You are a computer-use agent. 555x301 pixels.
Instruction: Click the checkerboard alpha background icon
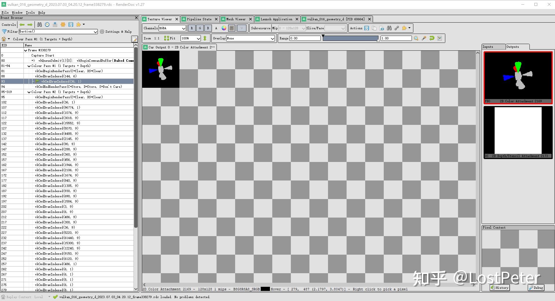point(231,28)
